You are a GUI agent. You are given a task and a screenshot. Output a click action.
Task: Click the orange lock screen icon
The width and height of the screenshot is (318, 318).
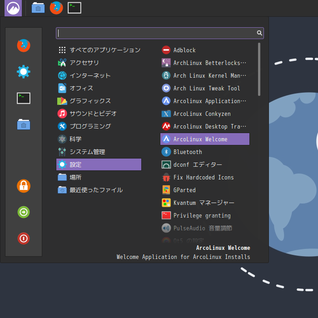pyautogui.click(x=24, y=186)
